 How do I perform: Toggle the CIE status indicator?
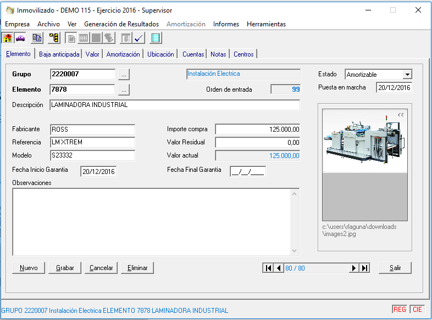(417, 310)
